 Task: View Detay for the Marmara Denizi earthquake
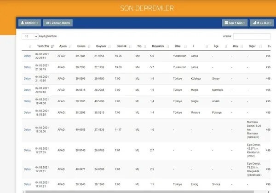27,130
